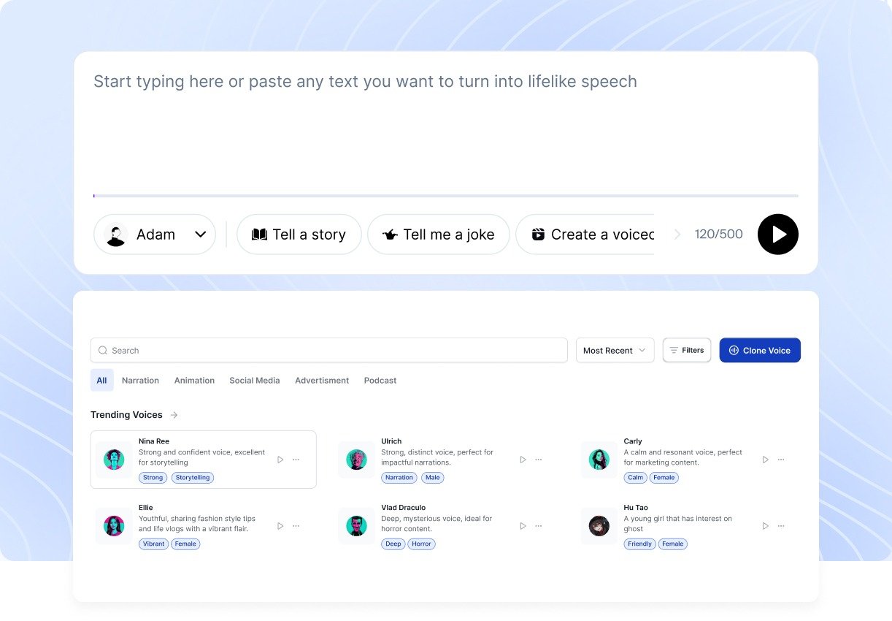
Task: Preview Nina Ree's voice sample
Action: tap(280, 460)
